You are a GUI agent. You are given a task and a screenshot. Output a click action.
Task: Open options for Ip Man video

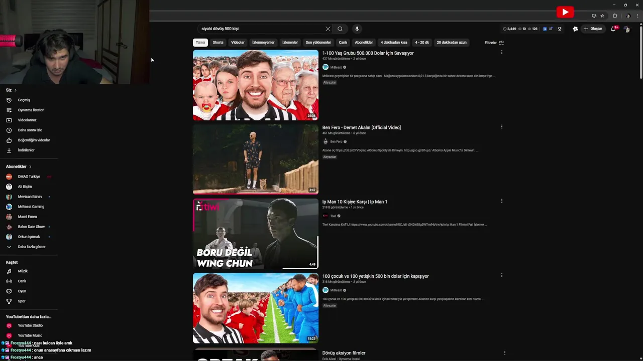click(501, 201)
